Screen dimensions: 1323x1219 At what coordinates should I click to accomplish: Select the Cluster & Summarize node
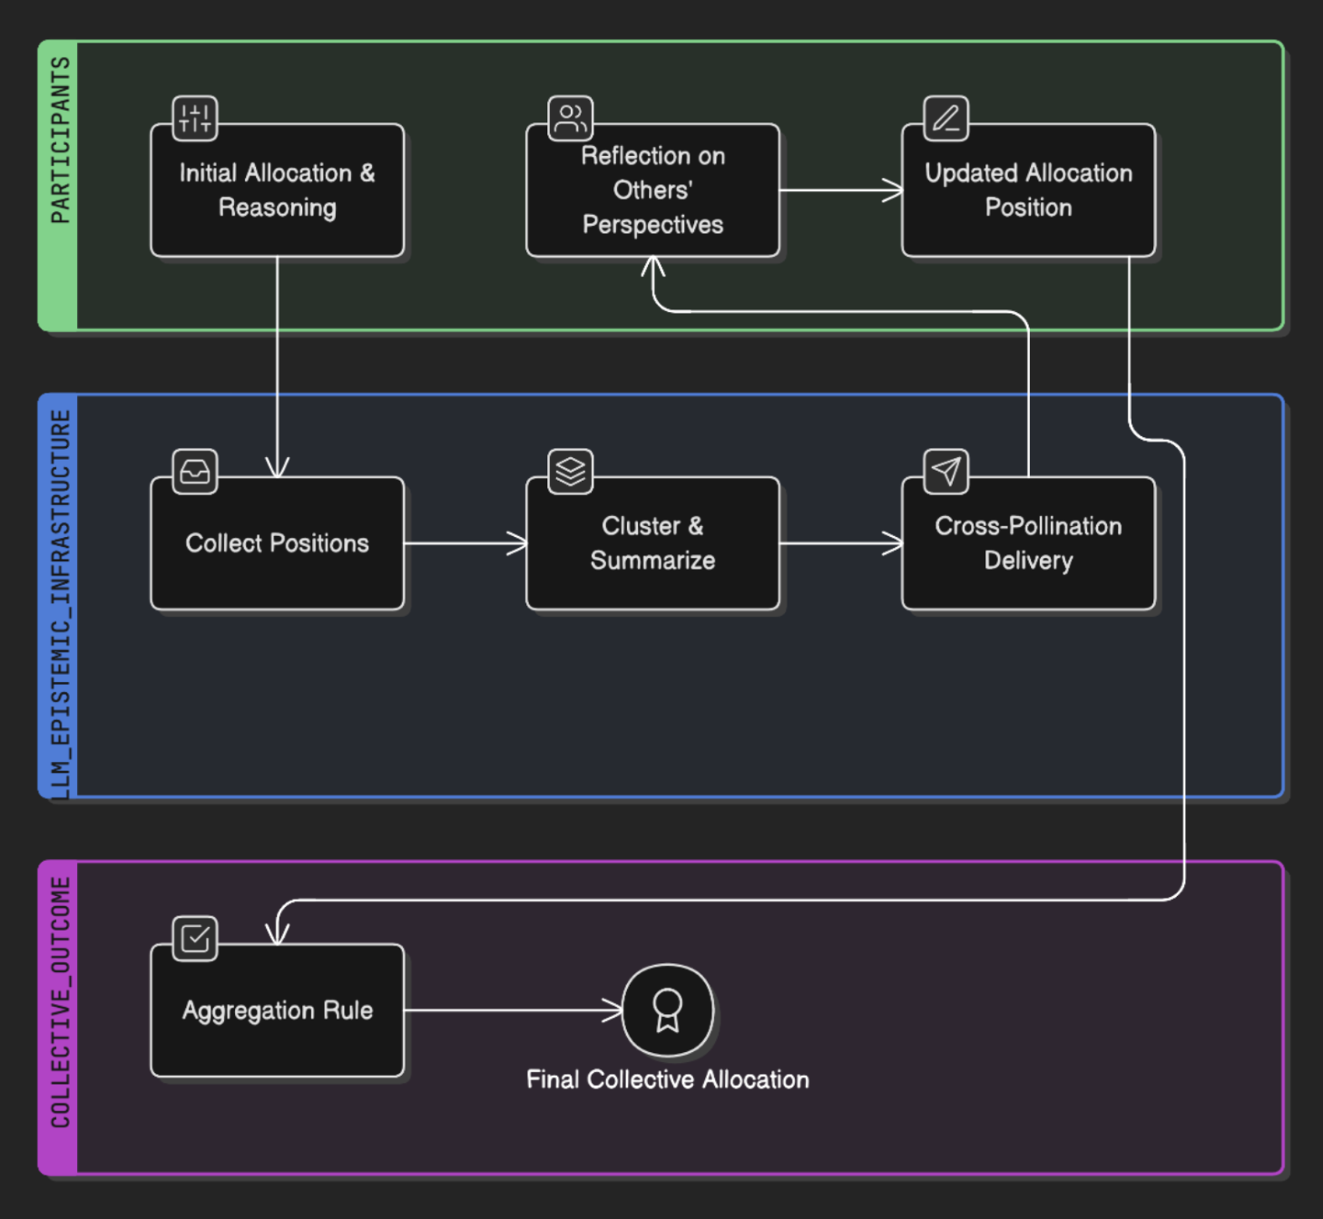coord(653,543)
